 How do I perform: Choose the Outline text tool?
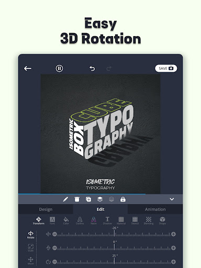(x=80, y=220)
